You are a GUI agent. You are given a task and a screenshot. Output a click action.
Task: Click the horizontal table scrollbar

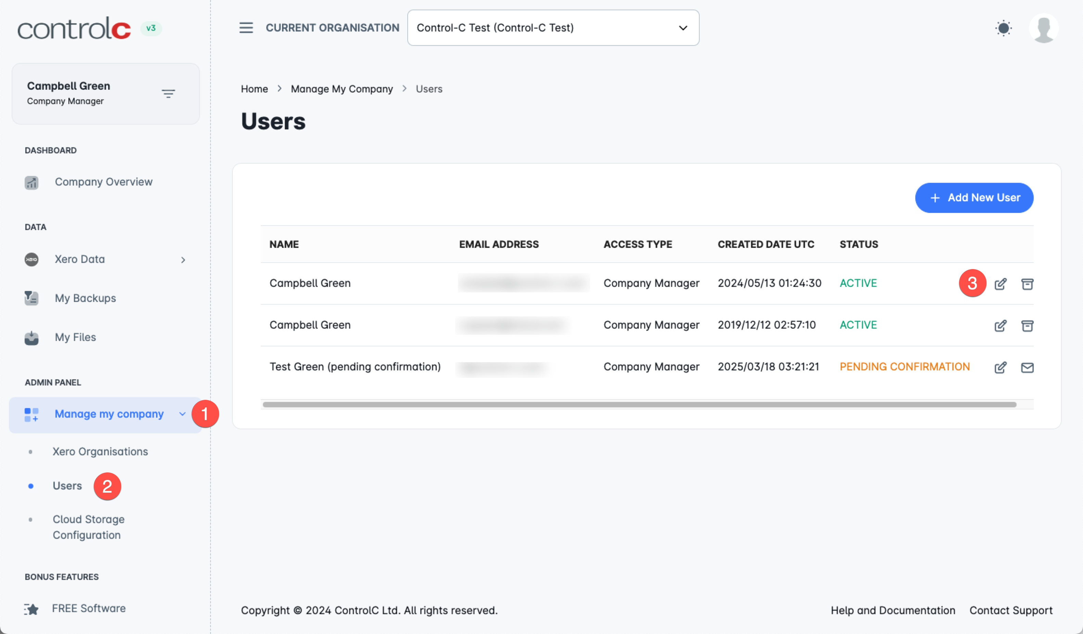(639, 405)
